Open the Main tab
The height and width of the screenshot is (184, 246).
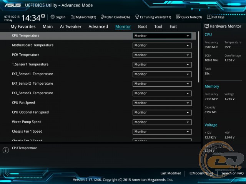coord(48,26)
